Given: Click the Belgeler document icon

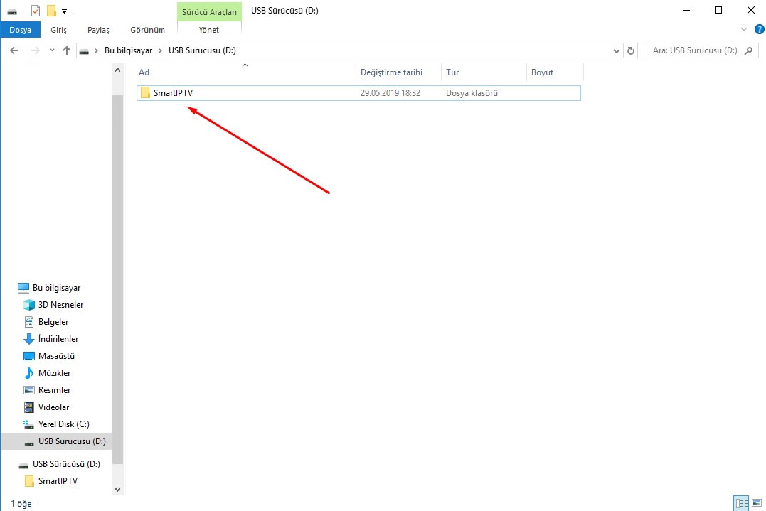Looking at the screenshot, I should coord(29,322).
